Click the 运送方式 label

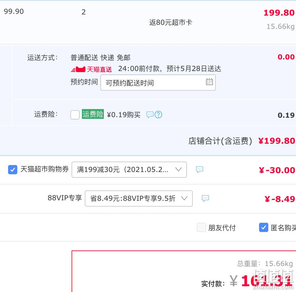pos(42,58)
